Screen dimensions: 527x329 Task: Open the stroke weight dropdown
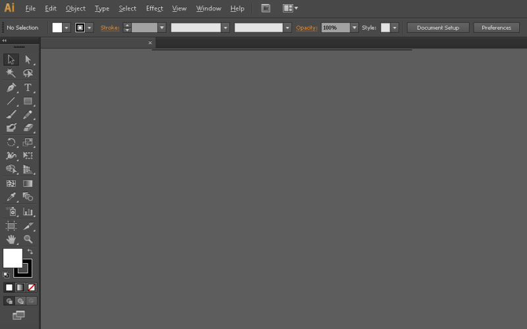pos(162,28)
